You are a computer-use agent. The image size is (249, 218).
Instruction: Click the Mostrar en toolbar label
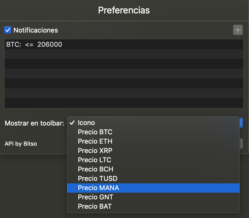[35, 123]
